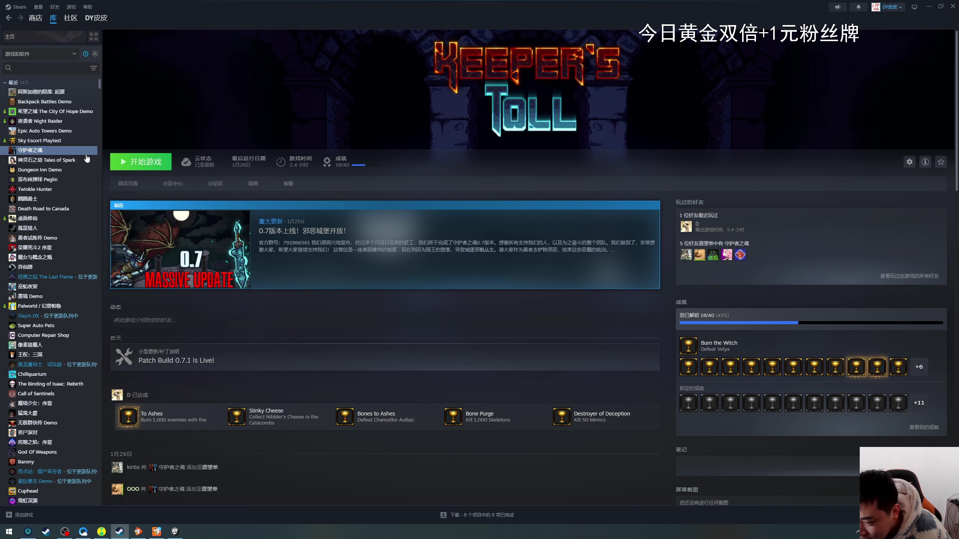Toggle the ready-to-play filter icon
This screenshot has height=539, width=959.
[95, 54]
